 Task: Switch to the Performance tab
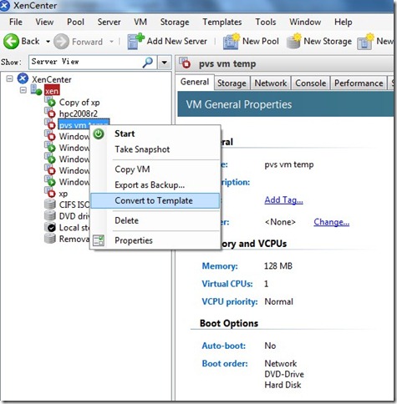(x=359, y=83)
